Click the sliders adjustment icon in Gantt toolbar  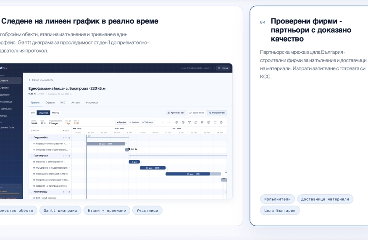[x=202, y=123]
